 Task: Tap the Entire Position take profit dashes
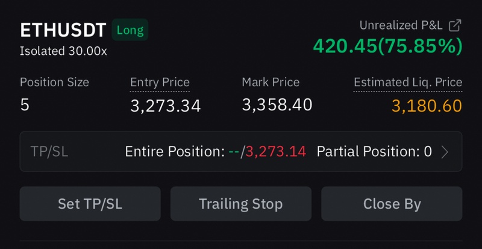(x=234, y=152)
